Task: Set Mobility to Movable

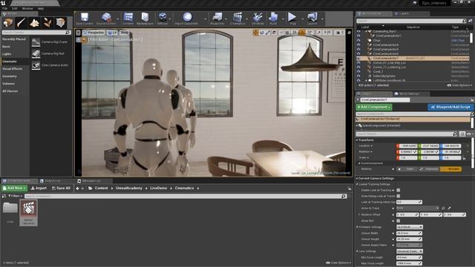Action: (x=451, y=169)
